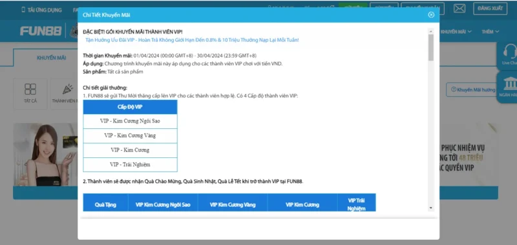
Task: Open the TẢI ỨNG DỤNG app download link
Action: point(41,10)
